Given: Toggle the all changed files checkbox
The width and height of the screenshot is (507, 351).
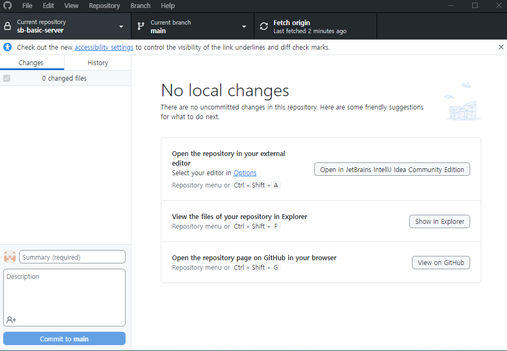Looking at the screenshot, I should click(x=7, y=78).
